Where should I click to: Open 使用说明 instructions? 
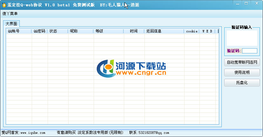[x=242, y=72]
